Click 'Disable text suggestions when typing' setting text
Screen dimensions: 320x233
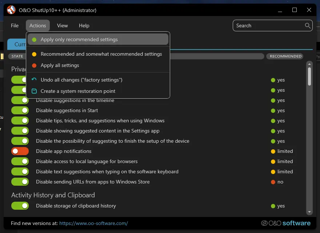pos(107,172)
